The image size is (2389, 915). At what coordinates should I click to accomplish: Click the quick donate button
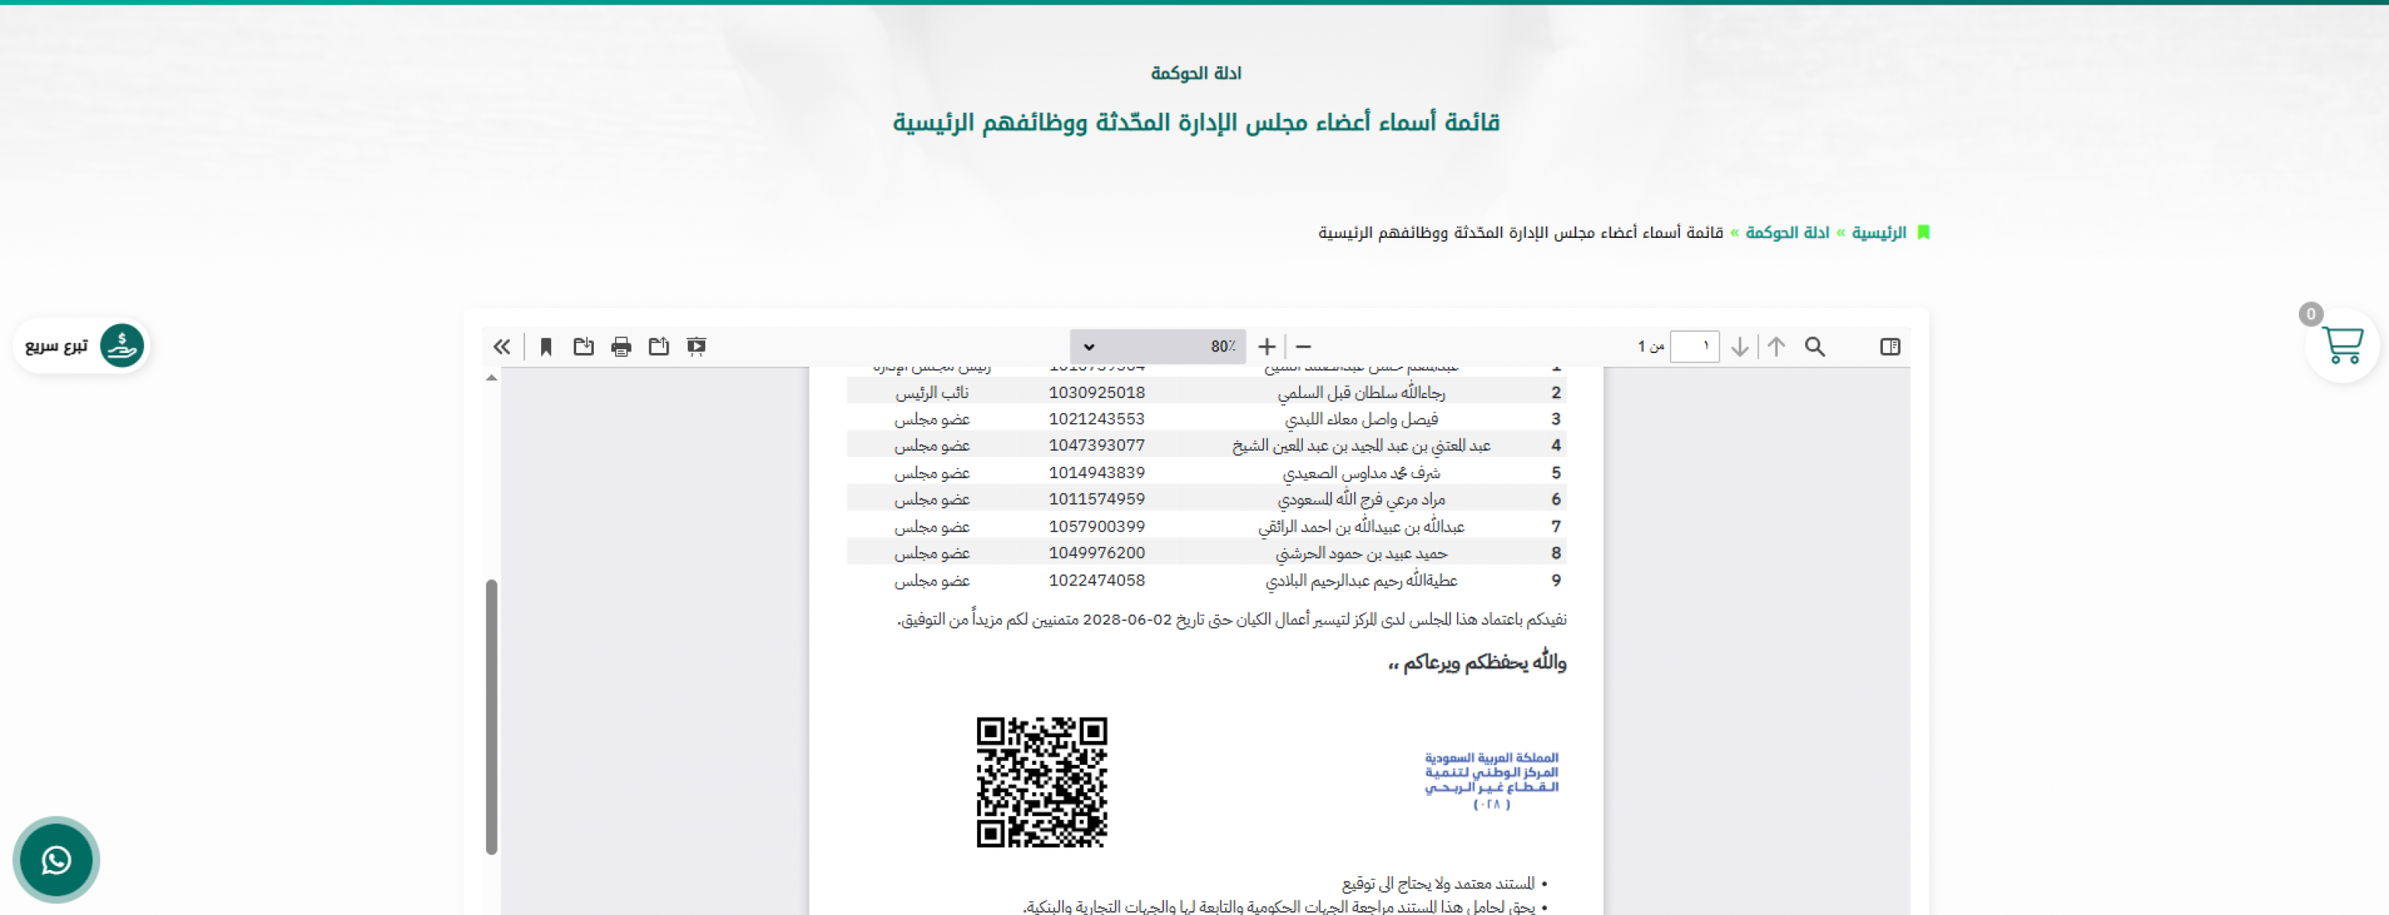tap(82, 345)
